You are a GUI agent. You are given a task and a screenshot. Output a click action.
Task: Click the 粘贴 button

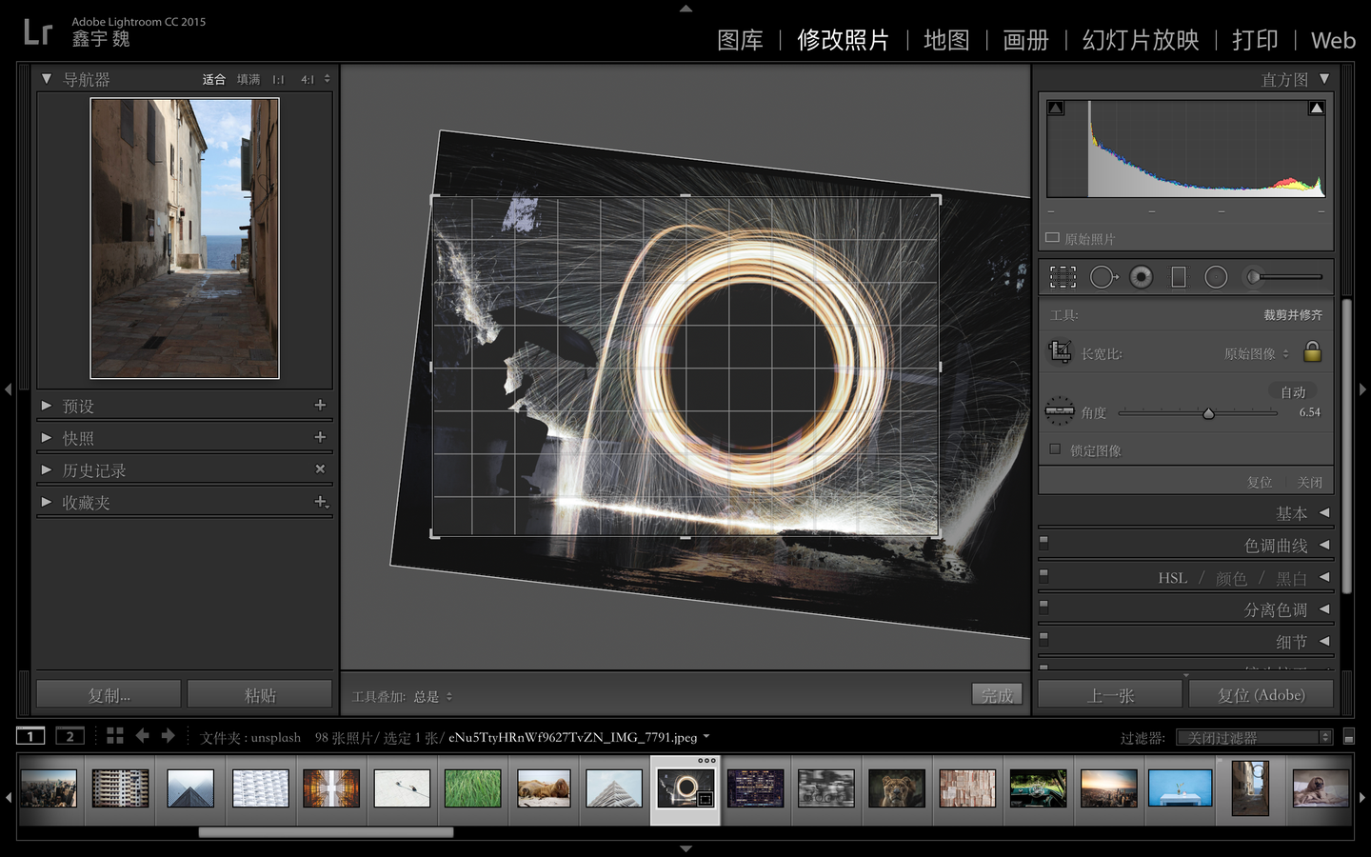click(x=260, y=695)
